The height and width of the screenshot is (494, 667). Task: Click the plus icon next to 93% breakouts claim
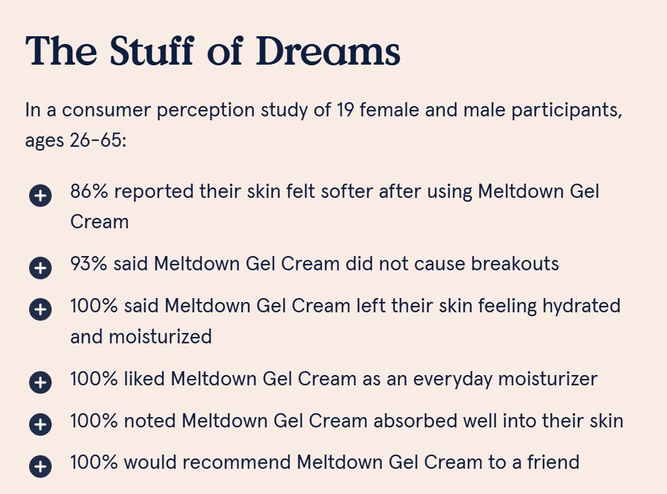tap(40, 267)
